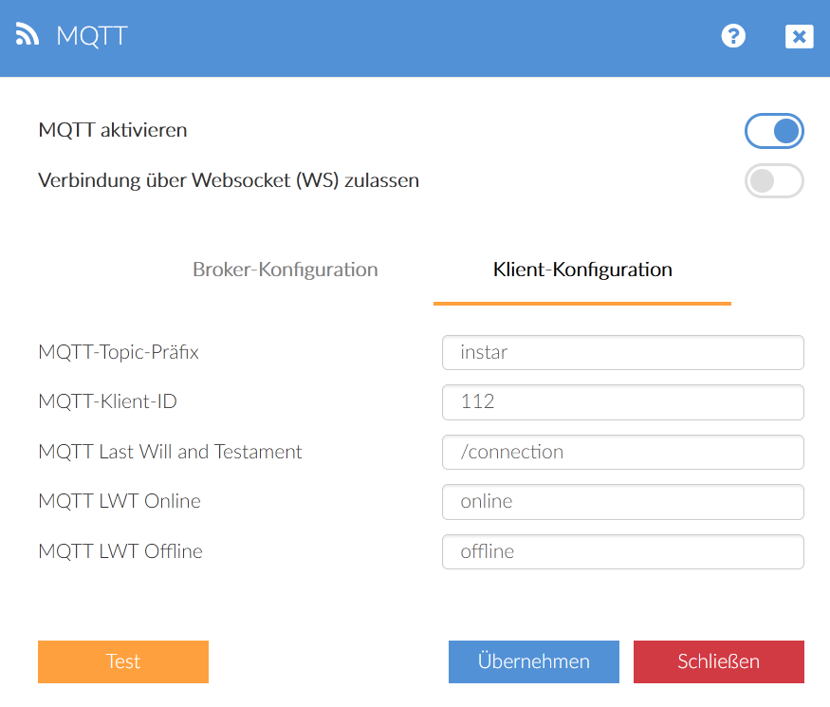Apply settings with Übernehmen button
The image size is (830, 707).
(x=533, y=661)
